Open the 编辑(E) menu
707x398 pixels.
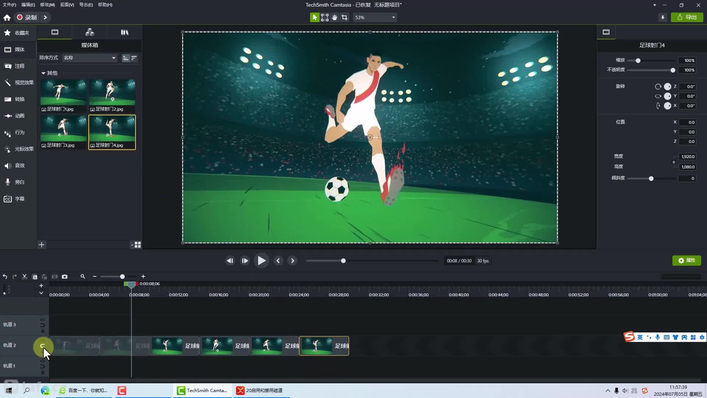point(28,5)
